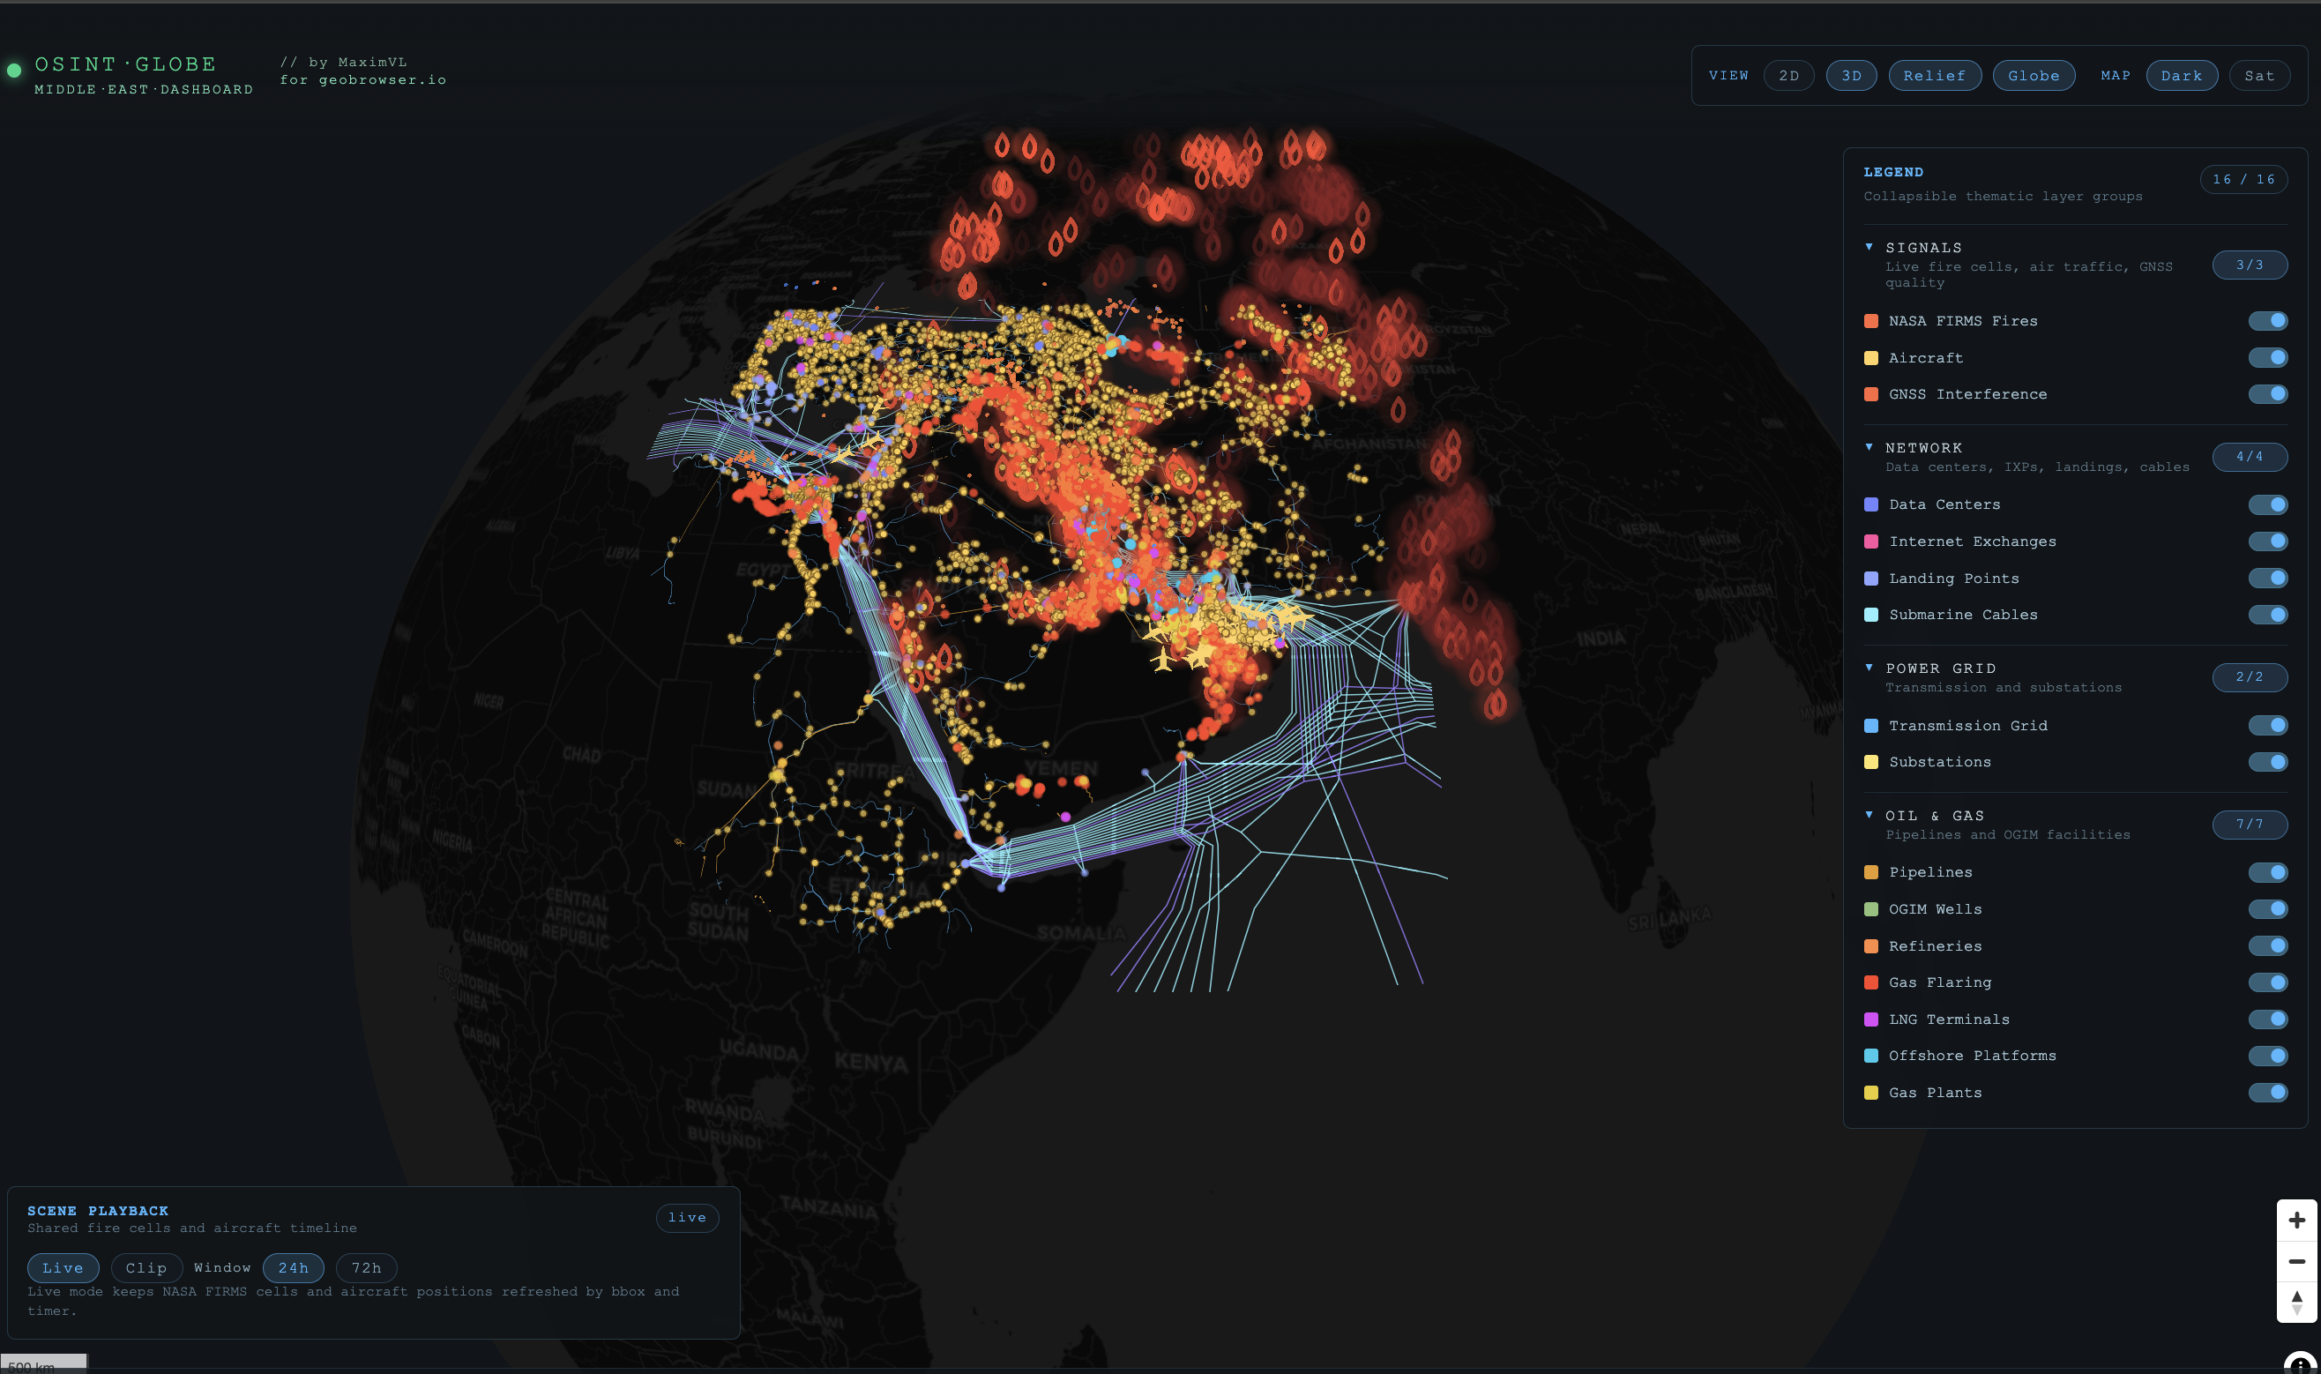This screenshot has width=2321, height=1374.
Task: Click the MIDDLE·EAST·DASHBOARD subtitle
Action: point(144,90)
